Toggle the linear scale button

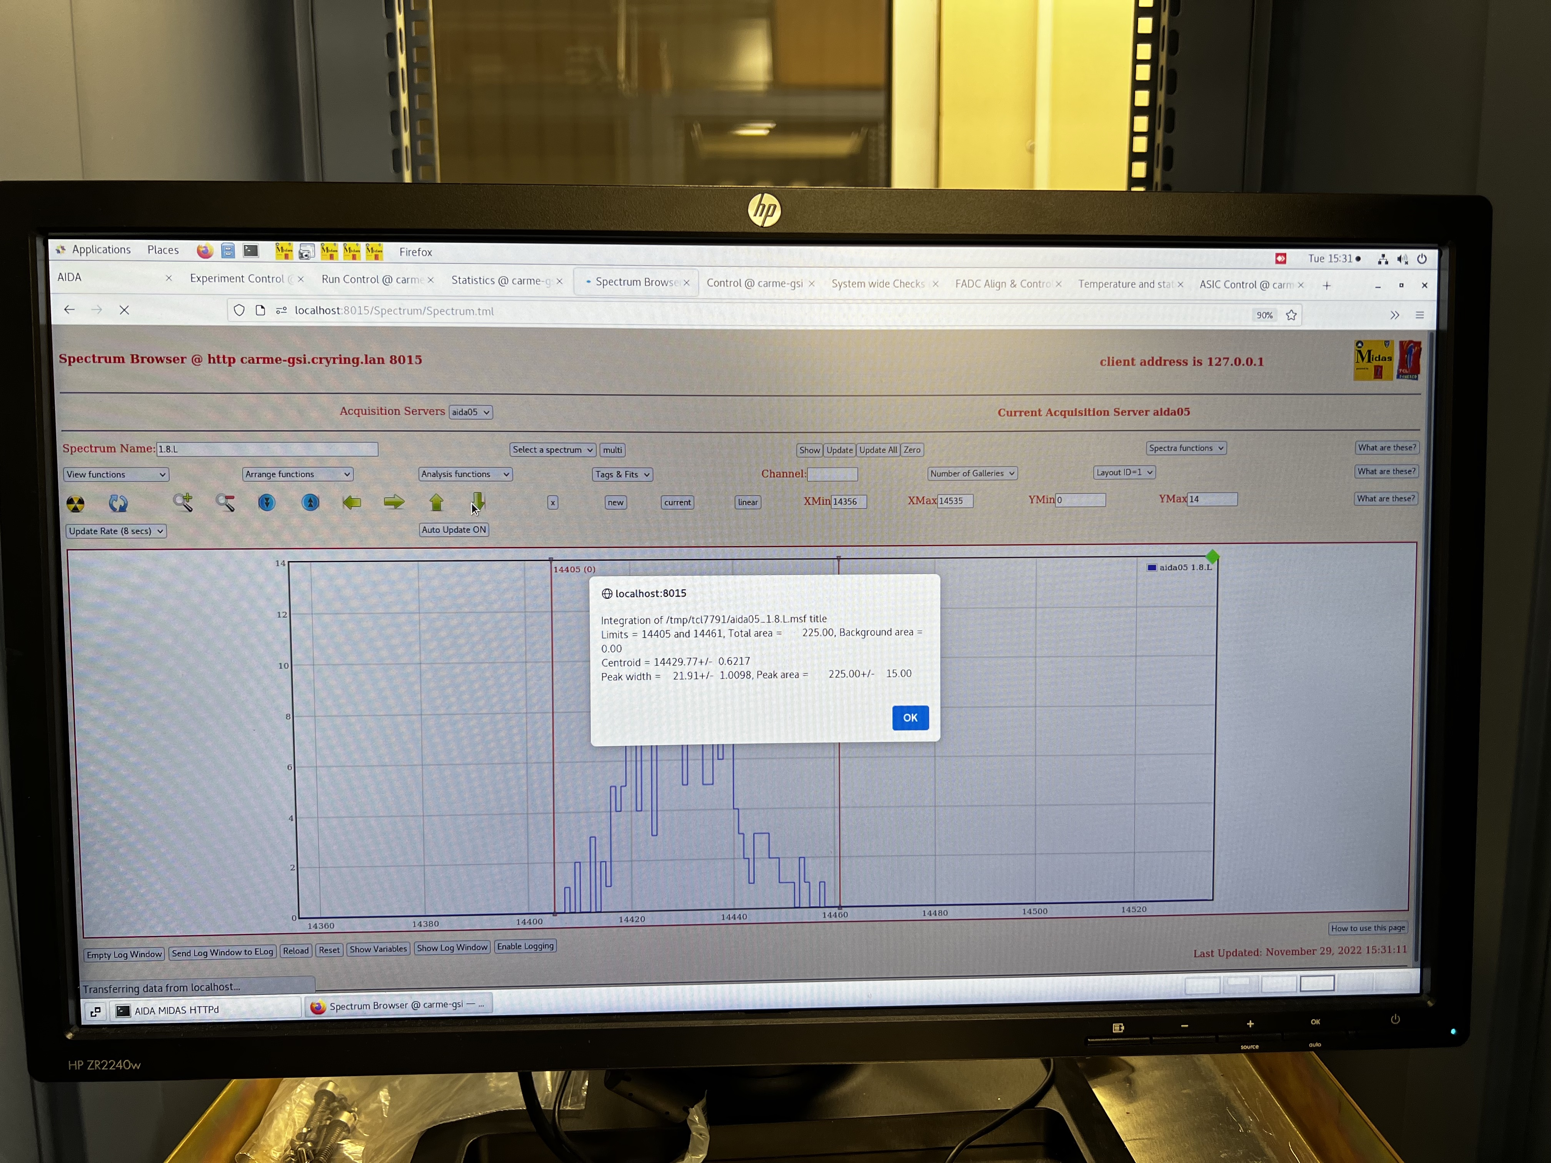click(747, 502)
